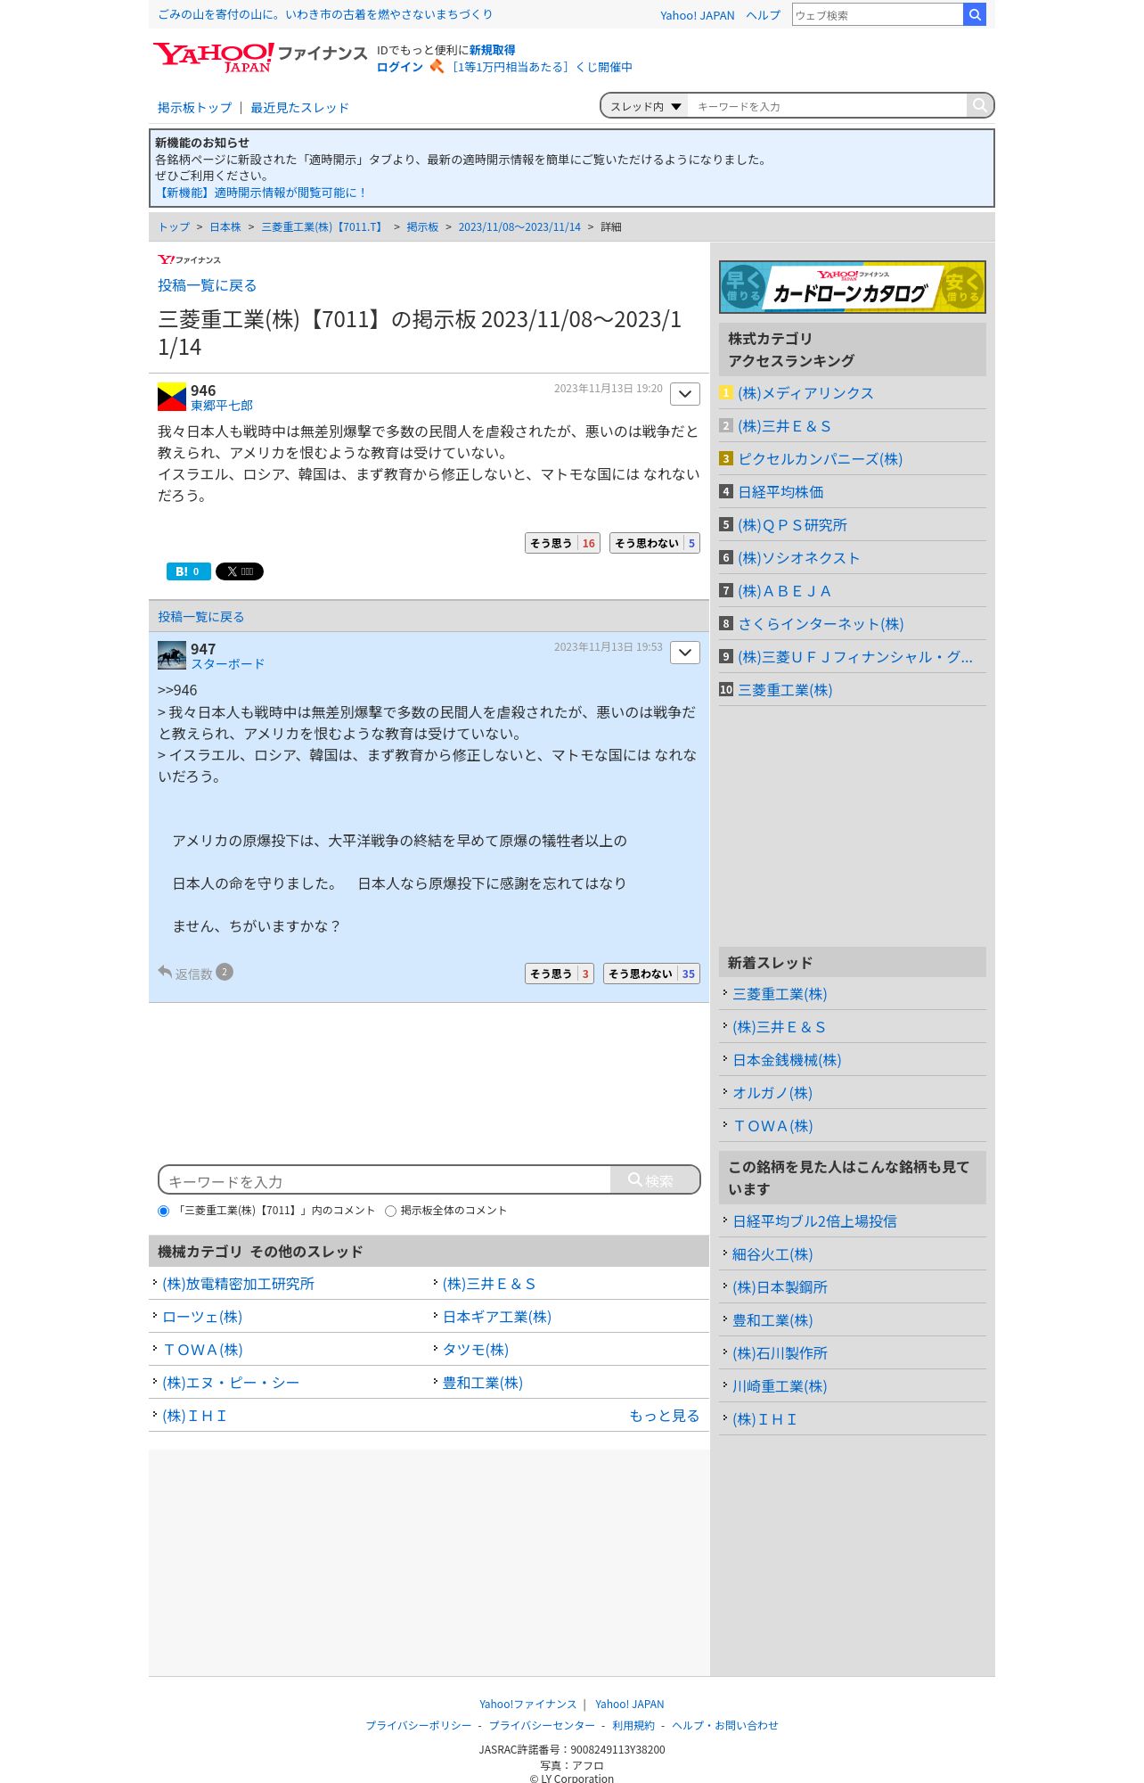1144x1783 pixels.
Task: Click もっと見る link
Action: [665, 1416]
